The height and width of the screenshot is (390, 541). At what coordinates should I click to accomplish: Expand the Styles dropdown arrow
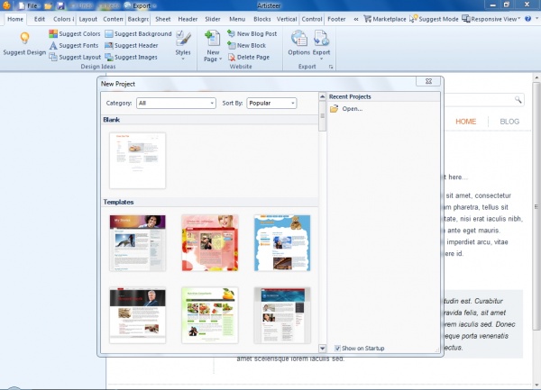[x=183, y=59]
